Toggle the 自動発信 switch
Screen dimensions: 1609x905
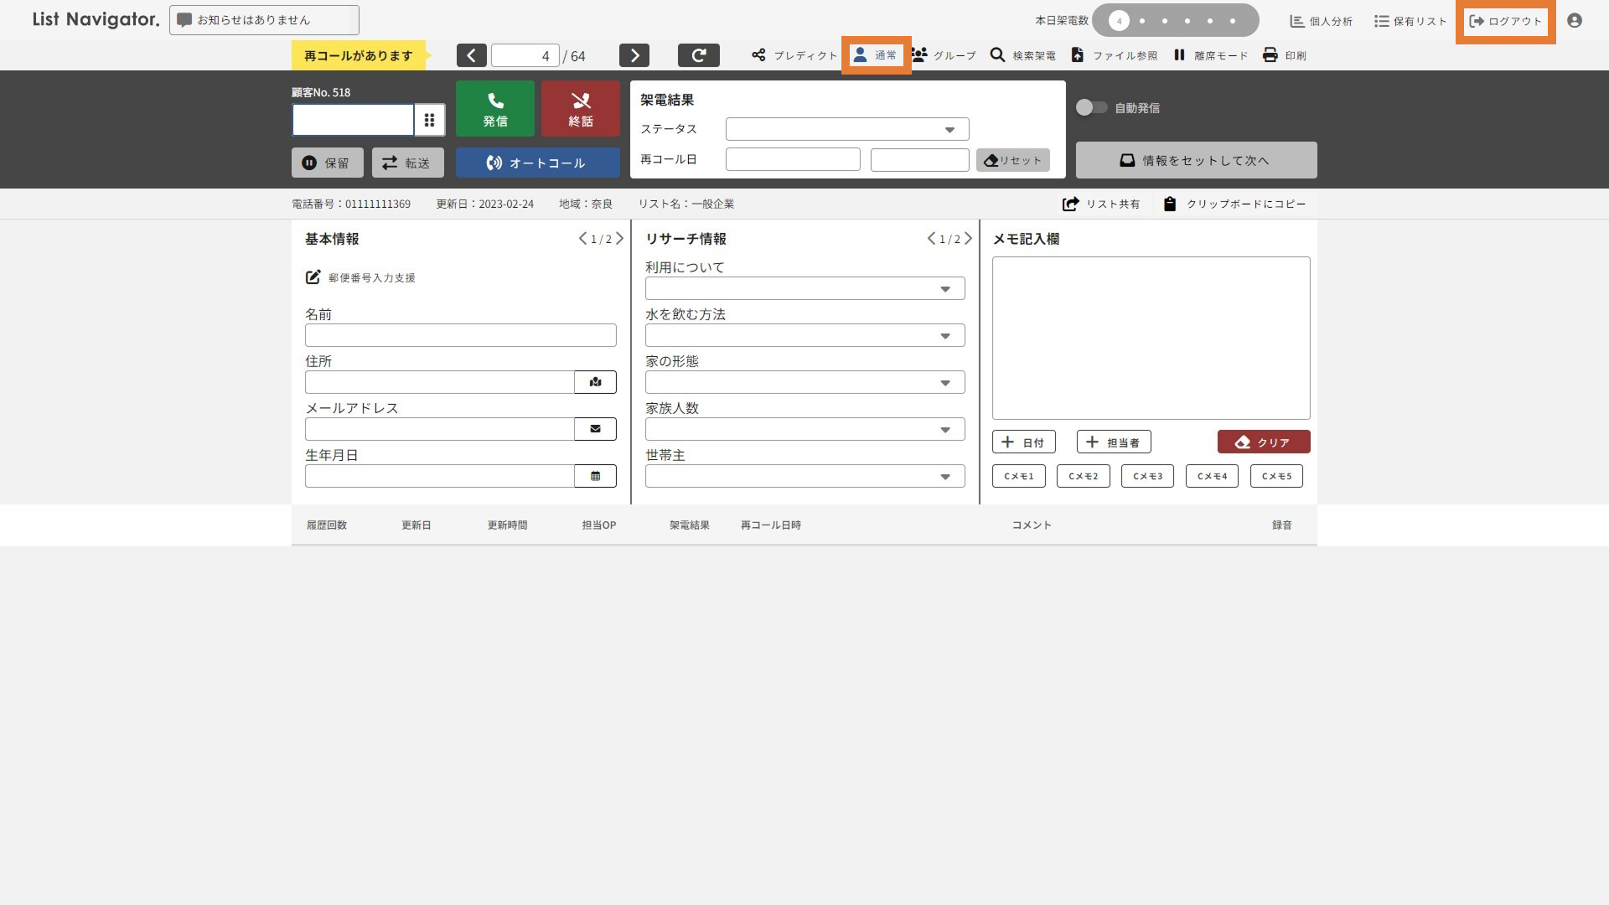[1091, 107]
